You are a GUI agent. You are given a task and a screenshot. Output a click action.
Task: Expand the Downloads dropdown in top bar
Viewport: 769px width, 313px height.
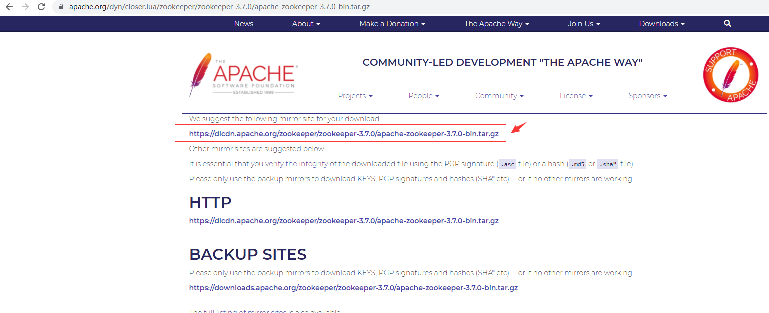pyautogui.click(x=662, y=24)
